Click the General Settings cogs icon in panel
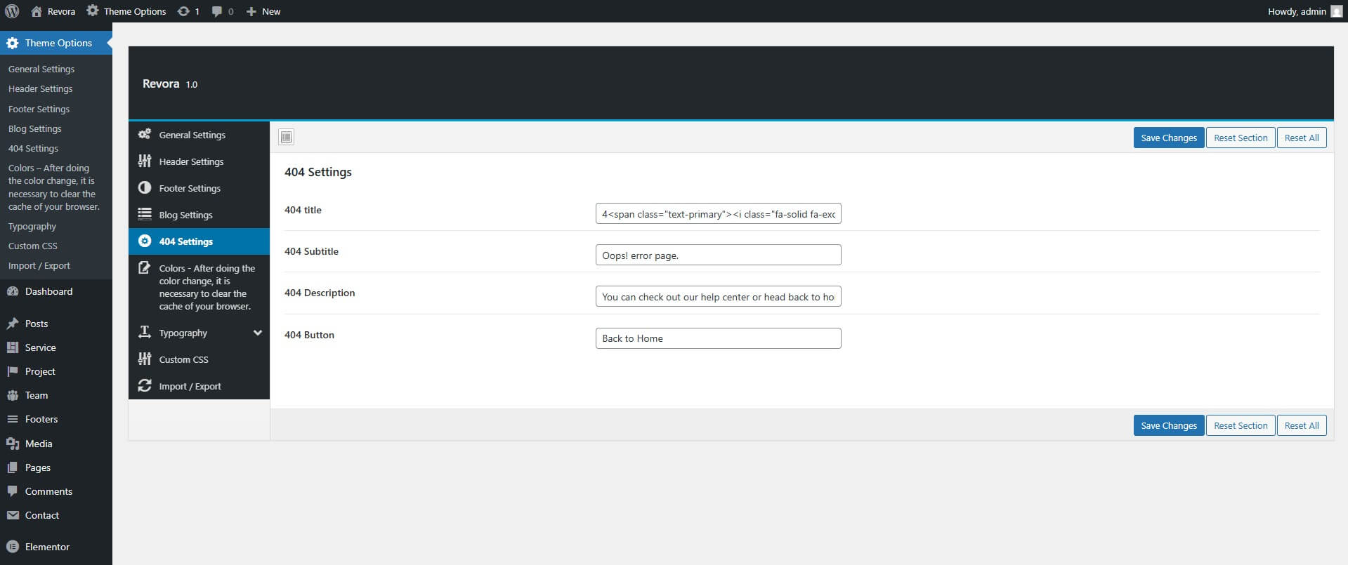Screen dimensions: 1348x565 145,134
